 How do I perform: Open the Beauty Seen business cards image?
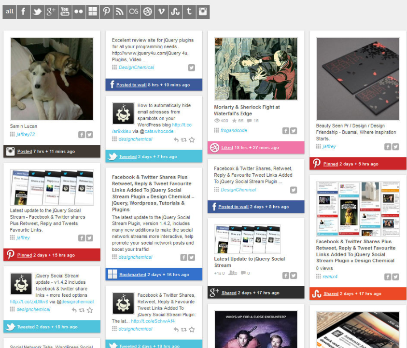click(358, 79)
